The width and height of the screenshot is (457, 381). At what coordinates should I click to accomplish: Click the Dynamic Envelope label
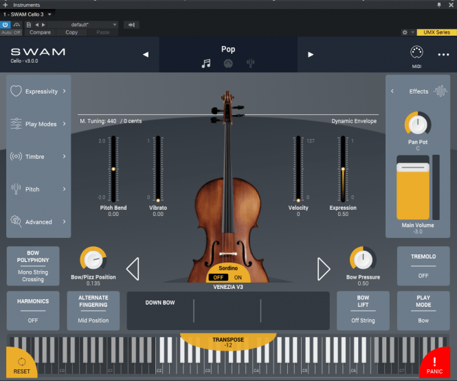[354, 121]
